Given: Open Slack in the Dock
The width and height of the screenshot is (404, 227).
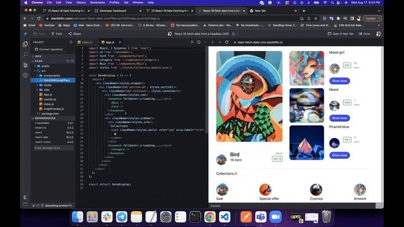Looking at the screenshot, I should (107, 217).
